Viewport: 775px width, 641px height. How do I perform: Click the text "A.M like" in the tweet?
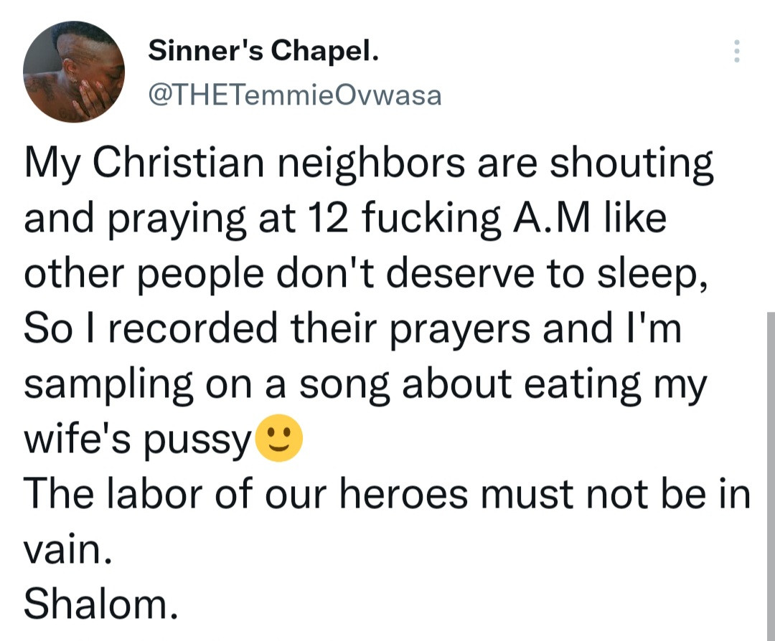click(x=590, y=218)
